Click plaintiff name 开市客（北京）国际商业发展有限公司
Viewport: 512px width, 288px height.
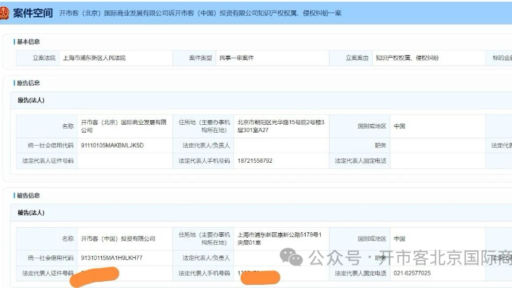124,126
